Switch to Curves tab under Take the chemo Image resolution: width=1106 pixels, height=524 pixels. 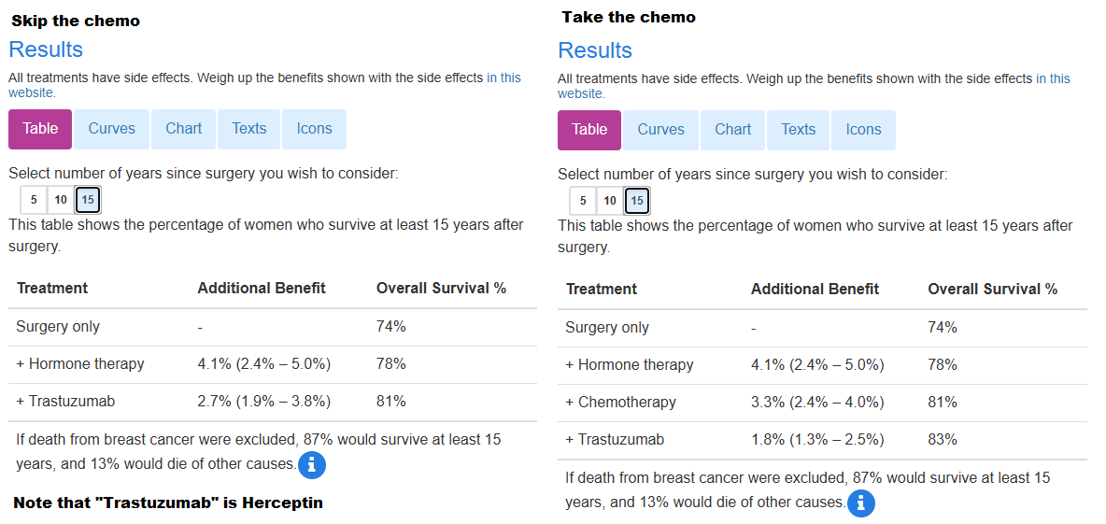point(661,130)
